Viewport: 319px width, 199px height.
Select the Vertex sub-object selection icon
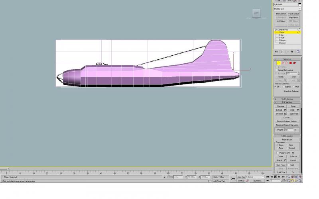tap(278, 63)
